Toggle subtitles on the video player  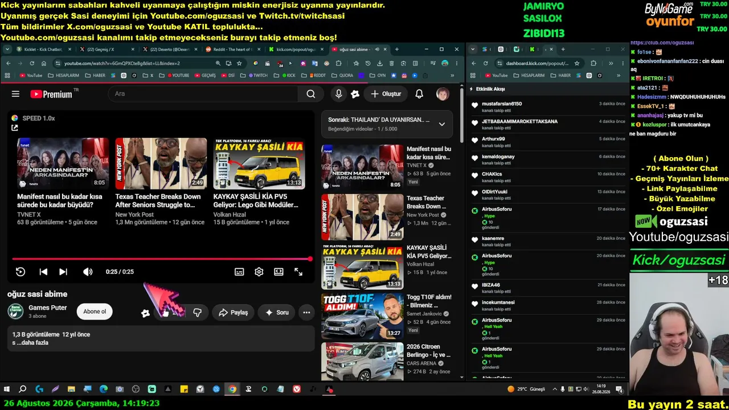point(240,272)
